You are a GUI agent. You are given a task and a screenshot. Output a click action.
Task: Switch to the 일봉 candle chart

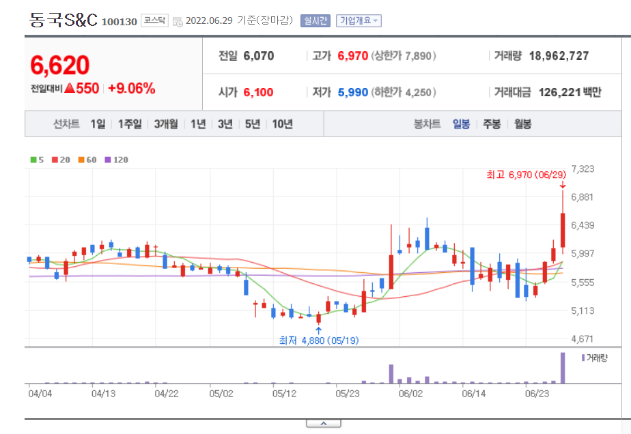tap(461, 124)
